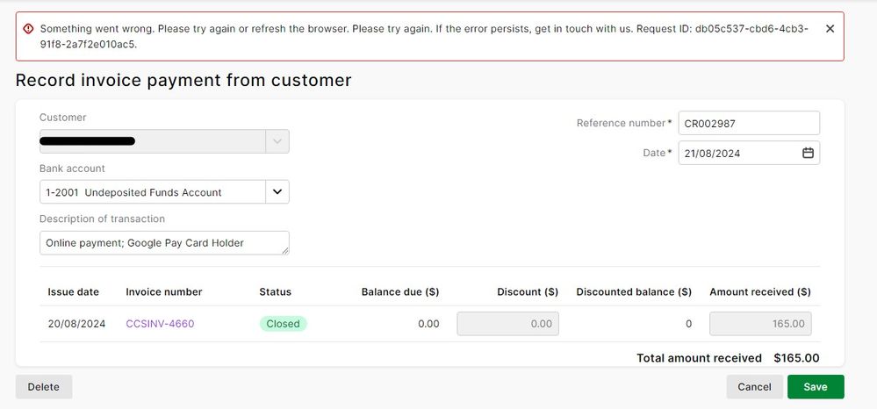877x409 pixels.
Task: Click the Amount received 165.00 field
Action: (x=760, y=324)
